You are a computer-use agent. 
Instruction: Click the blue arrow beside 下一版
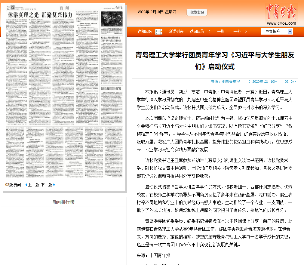click(54, 185)
